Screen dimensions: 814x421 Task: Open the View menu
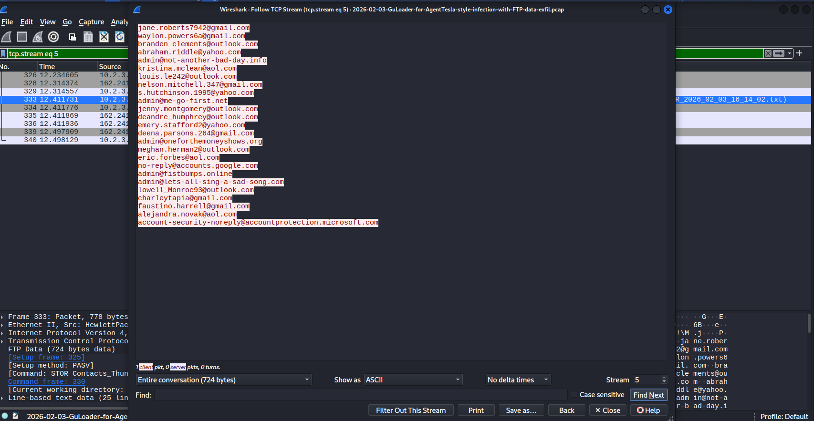(48, 22)
